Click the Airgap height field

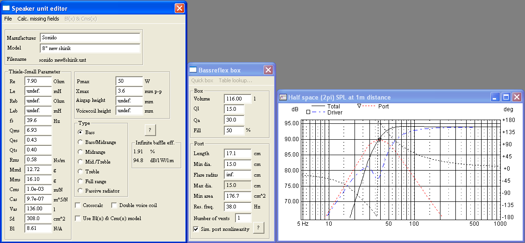click(x=129, y=100)
